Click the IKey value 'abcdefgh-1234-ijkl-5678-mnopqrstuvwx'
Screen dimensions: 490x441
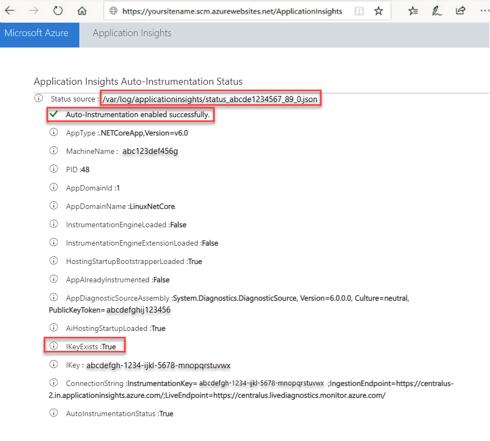coord(159,365)
